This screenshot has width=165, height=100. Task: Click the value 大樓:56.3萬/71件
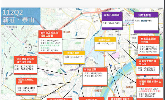143,21
